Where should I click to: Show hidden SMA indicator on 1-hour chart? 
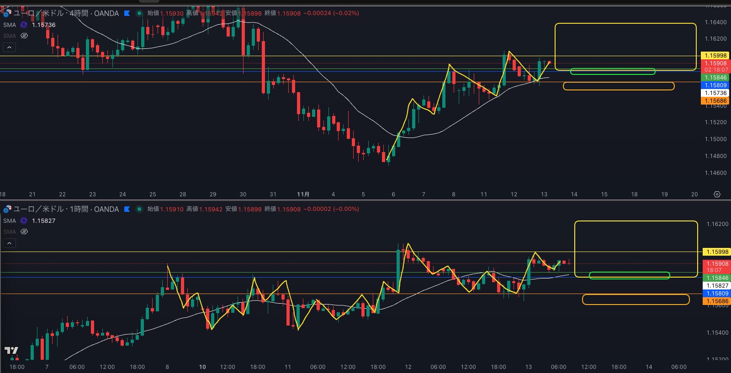coord(24,231)
